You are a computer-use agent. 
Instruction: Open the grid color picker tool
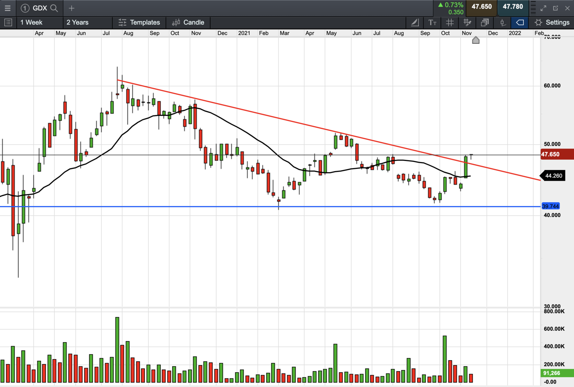467,22
